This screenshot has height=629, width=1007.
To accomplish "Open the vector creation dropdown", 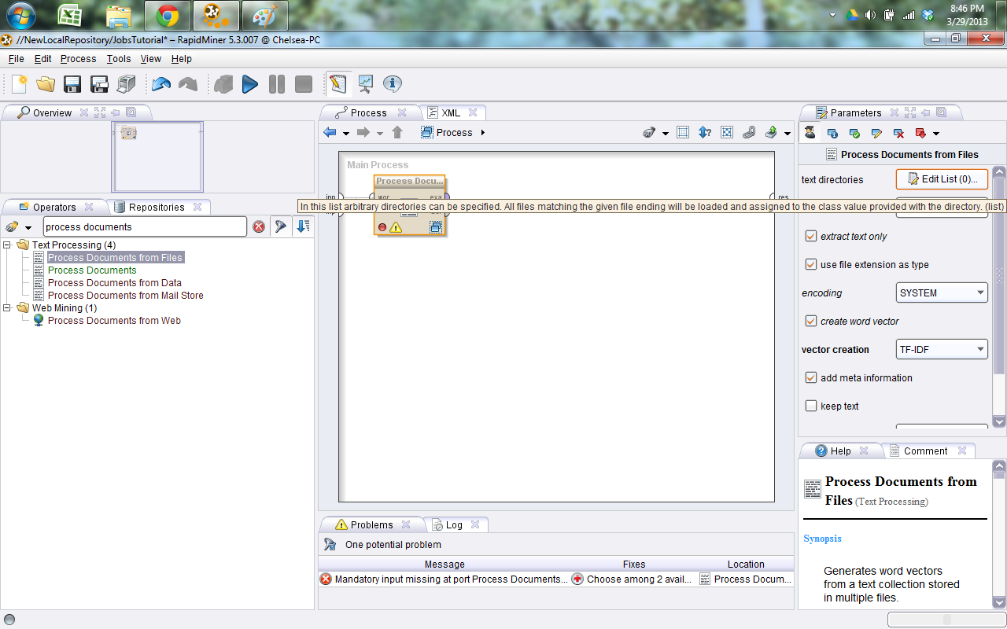I will point(942,349).
